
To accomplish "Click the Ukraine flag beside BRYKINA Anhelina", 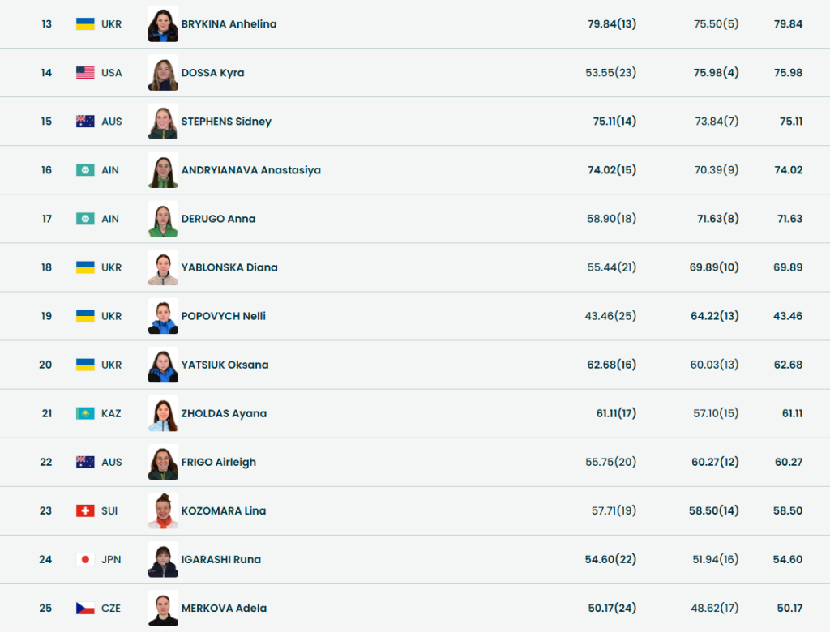I will [85, 24].
